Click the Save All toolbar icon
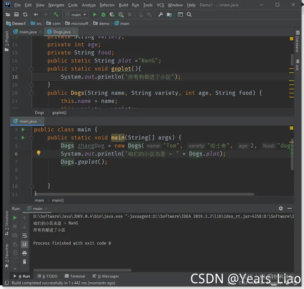 pyautogui.click(x=16, y=14)
